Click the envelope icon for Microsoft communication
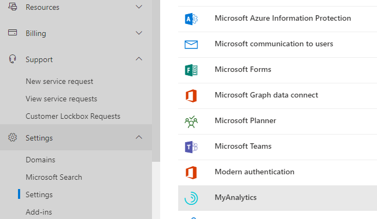The image size is (377, 219). (191, 45)
